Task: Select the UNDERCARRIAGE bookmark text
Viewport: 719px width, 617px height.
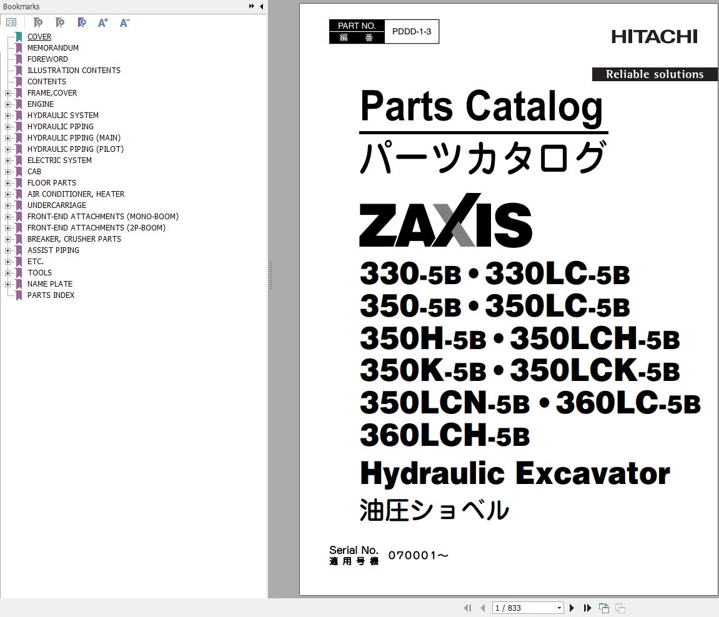Action: click(56, 205)
